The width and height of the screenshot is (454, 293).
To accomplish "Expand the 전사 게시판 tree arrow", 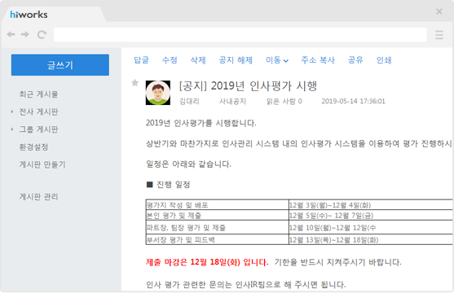I will coord(12,112).
